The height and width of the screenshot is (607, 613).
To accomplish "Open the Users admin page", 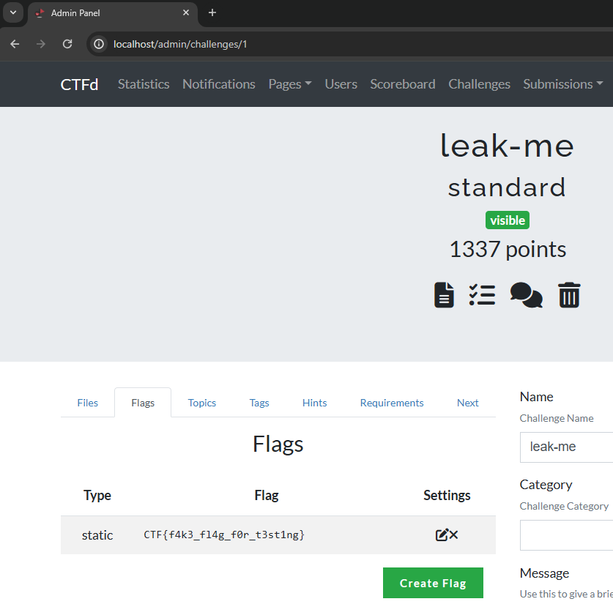I will pyautogui.click(x=341, y=84).
